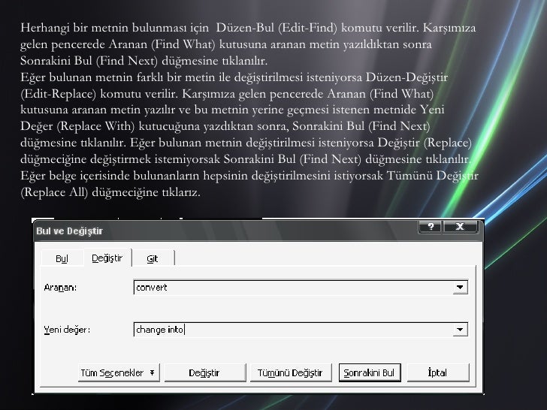Click the help question mark icon
547x410 pixels.
(431, 227)
